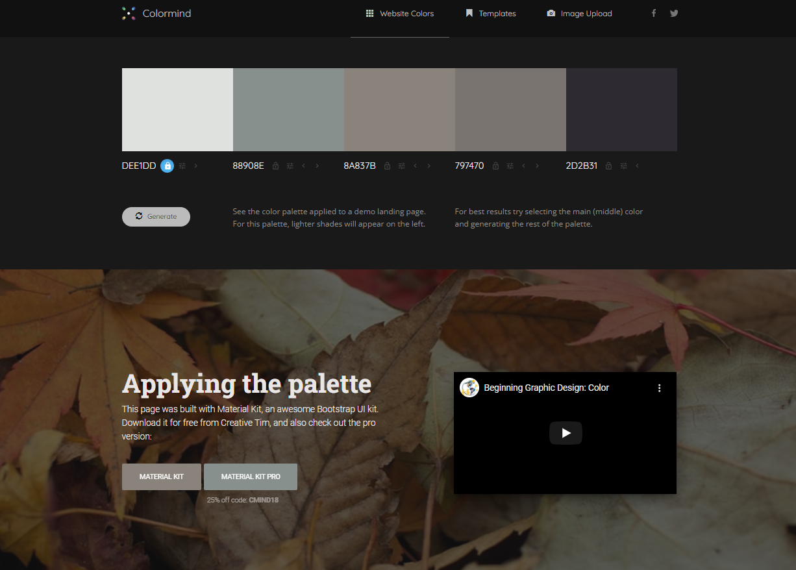
Task: Click the Generate button
Action: 156,217
